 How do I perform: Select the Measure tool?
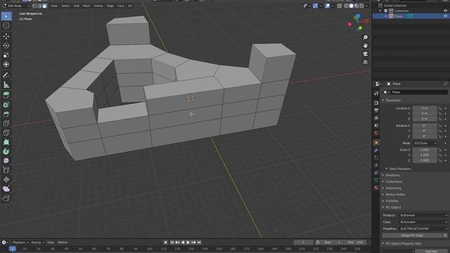pos(6,84)
